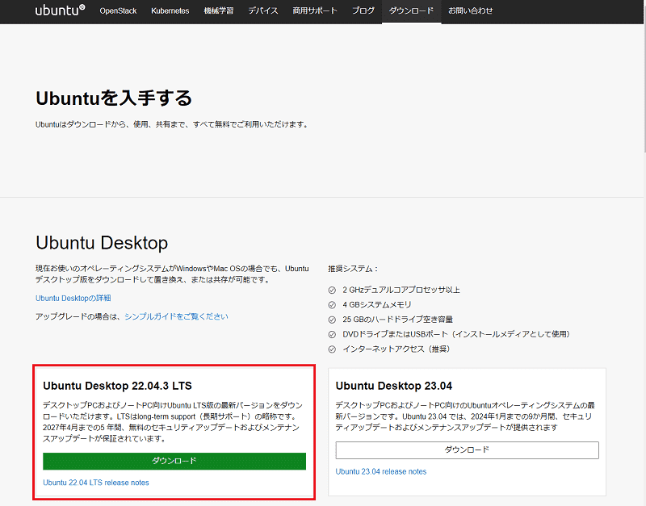Click the Ubuntu Desktop section heading

(x=102, y=242)
